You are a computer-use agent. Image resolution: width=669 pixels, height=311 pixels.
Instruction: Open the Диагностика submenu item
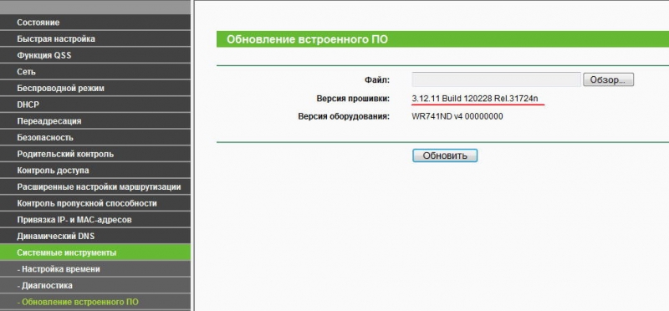click(95, 285)
